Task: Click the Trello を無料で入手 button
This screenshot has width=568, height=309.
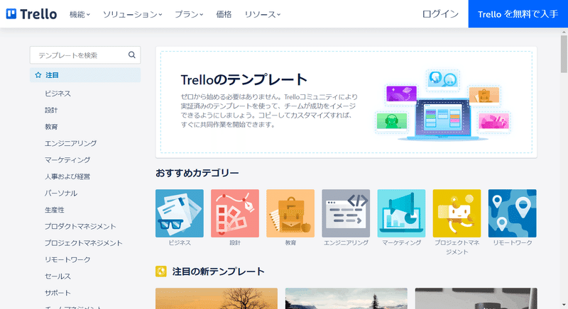Action: point(518,14)
